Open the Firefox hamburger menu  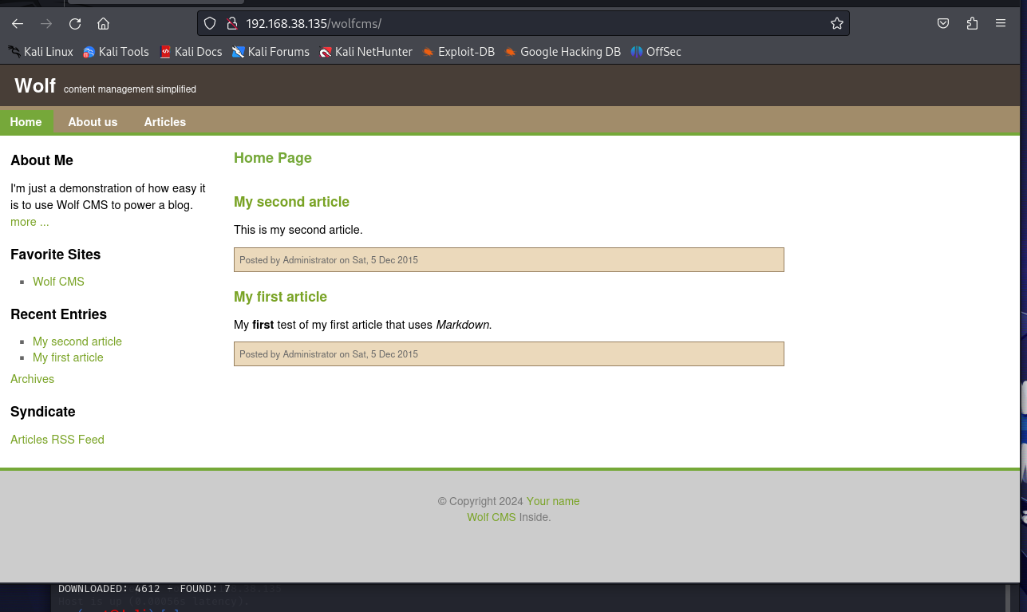pos(1001,24)
